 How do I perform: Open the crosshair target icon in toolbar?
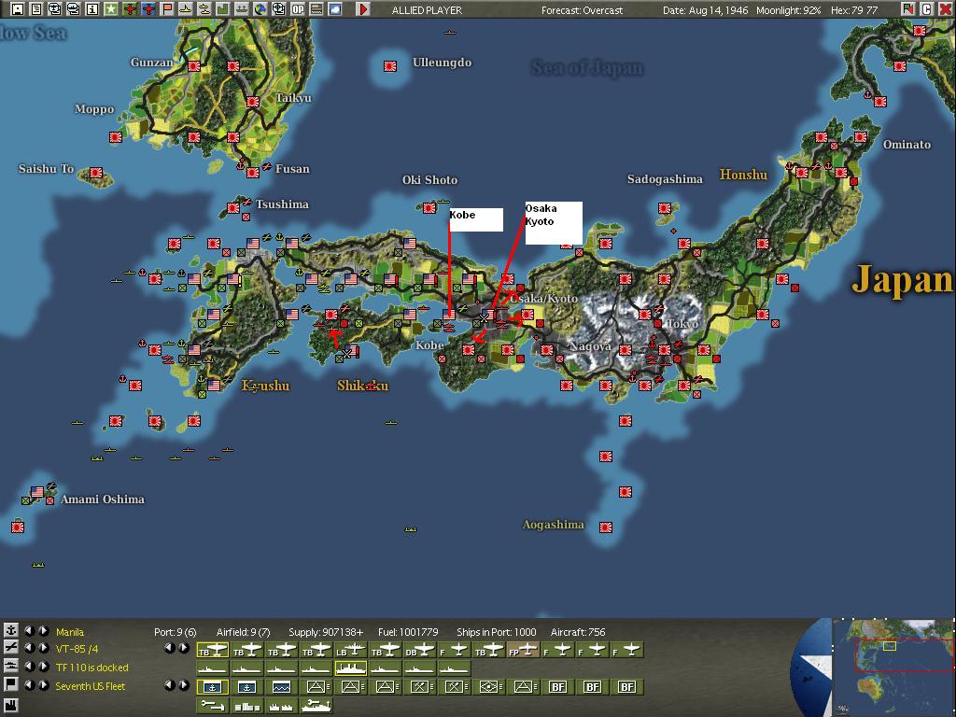[x=278, y=9]
